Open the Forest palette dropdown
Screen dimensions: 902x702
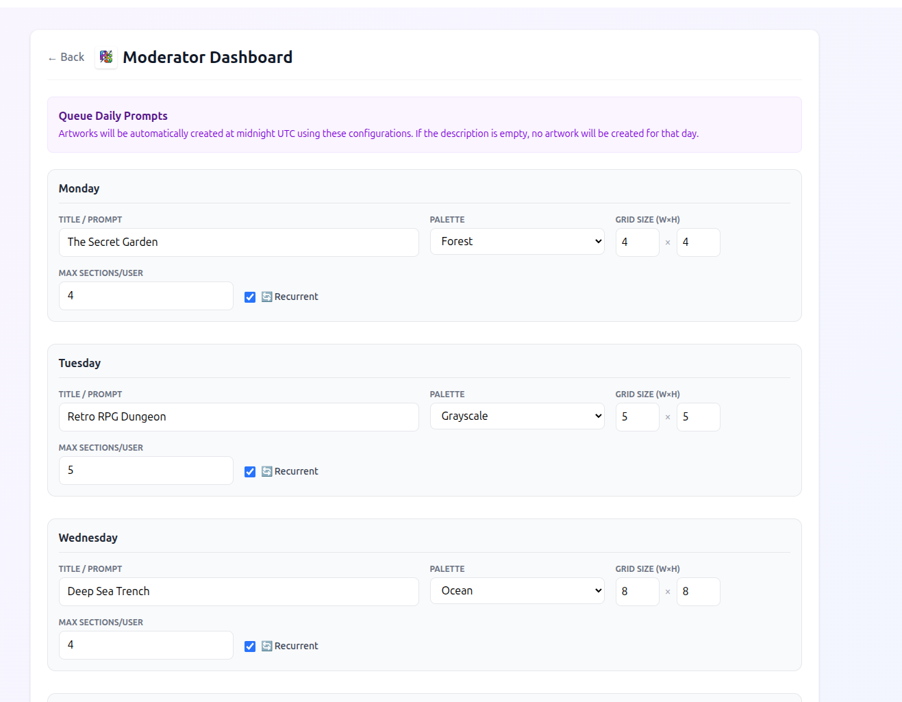point(517,242)
